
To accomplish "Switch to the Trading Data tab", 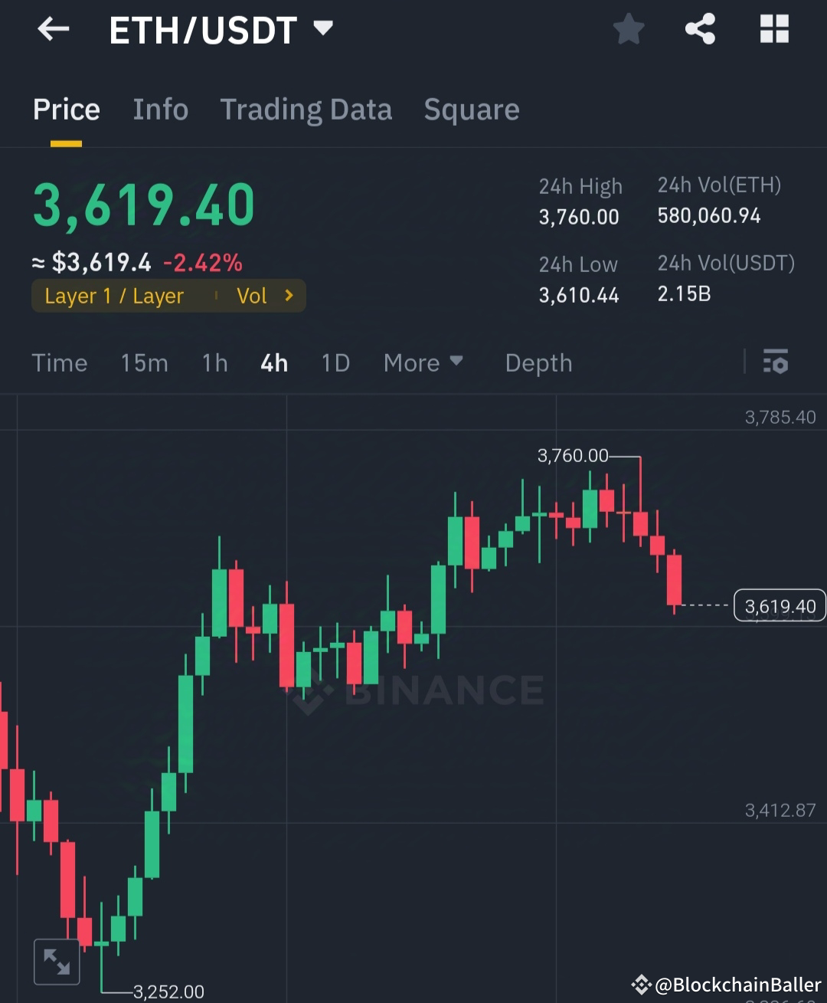I will pos(306,110).
